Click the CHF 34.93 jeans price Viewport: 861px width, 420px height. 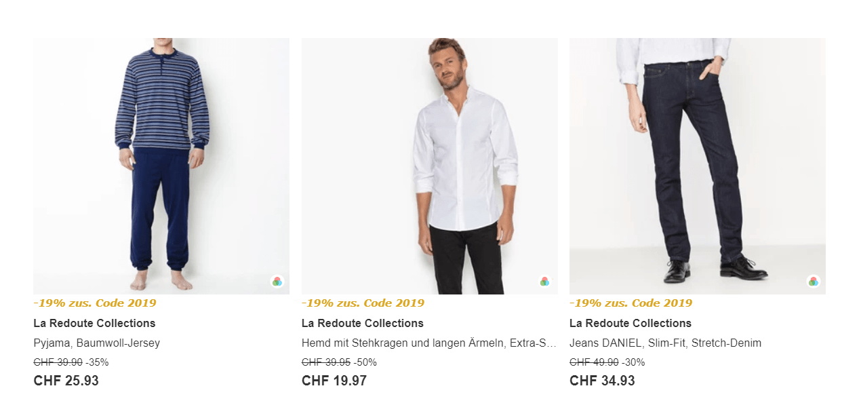(602, 381)
